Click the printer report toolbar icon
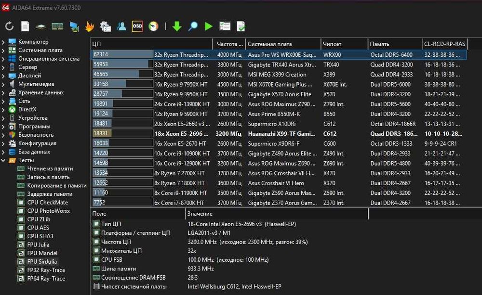482x295 pixels. [106, 26]
